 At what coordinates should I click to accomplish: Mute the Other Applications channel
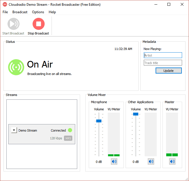[151, 161]
